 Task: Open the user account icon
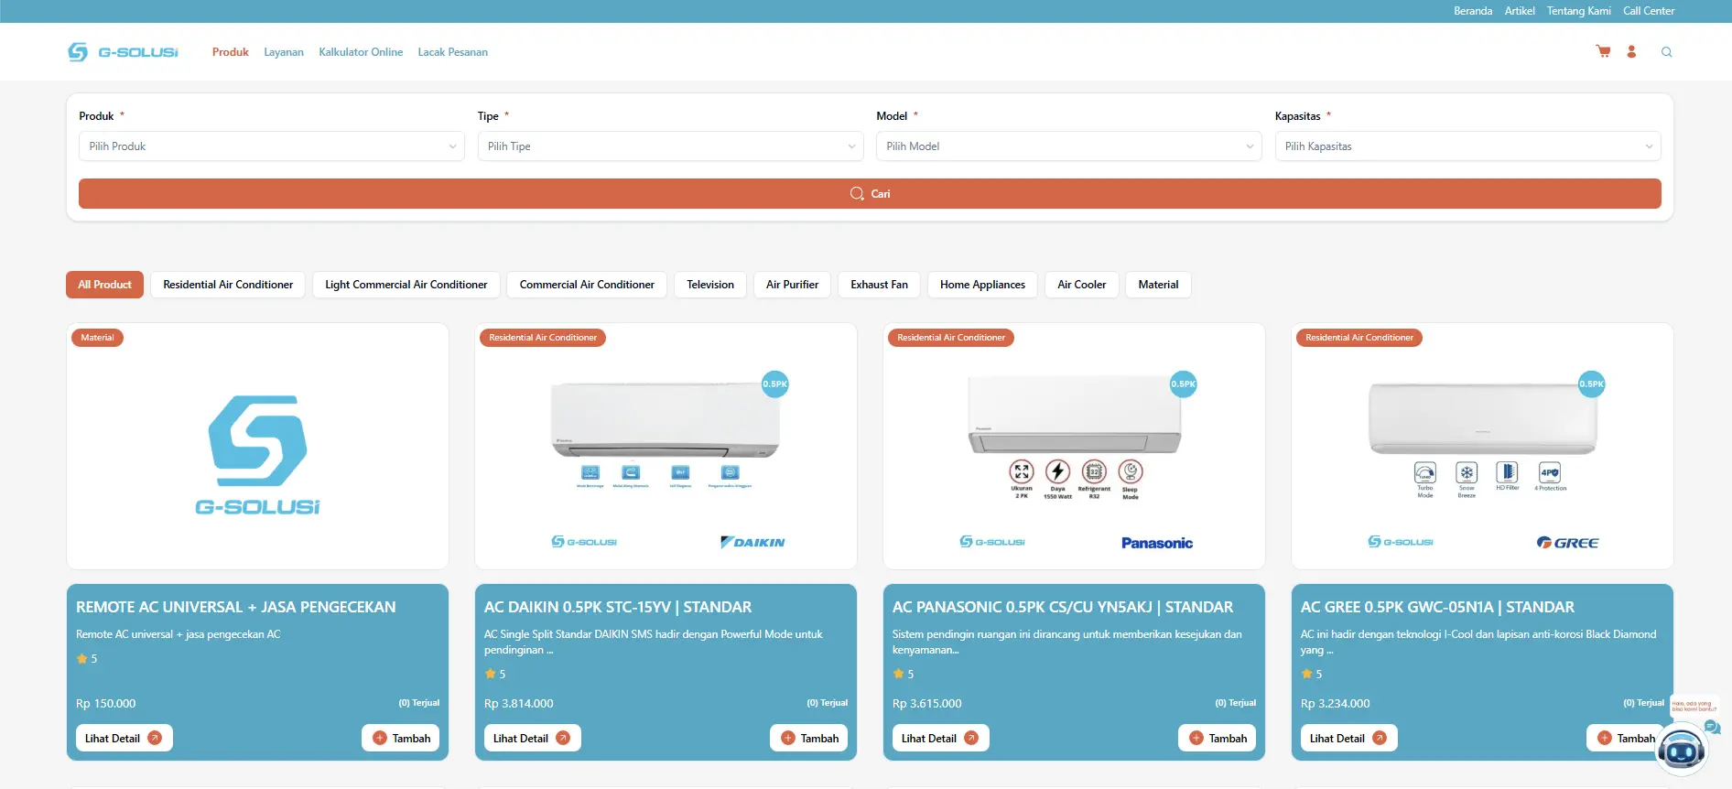pyautogui.click(x=1631, y=51)
